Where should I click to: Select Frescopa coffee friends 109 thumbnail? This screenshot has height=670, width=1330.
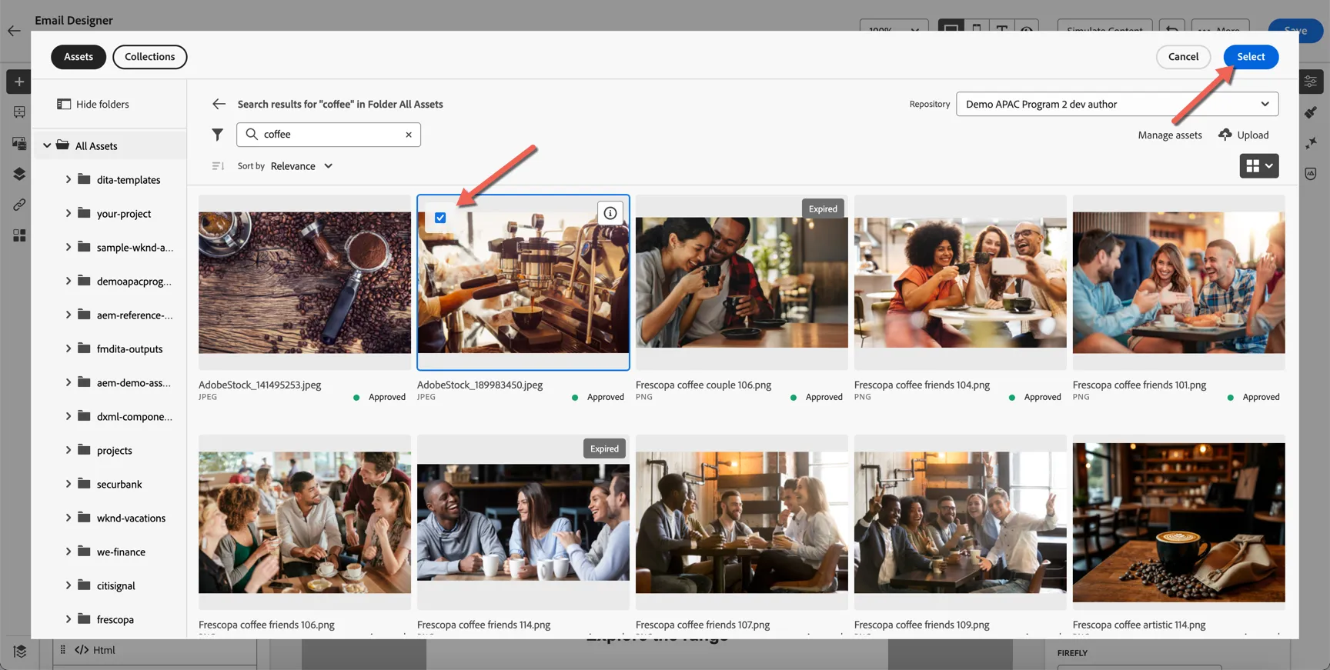pyautogui.click(x=961, y=522)
